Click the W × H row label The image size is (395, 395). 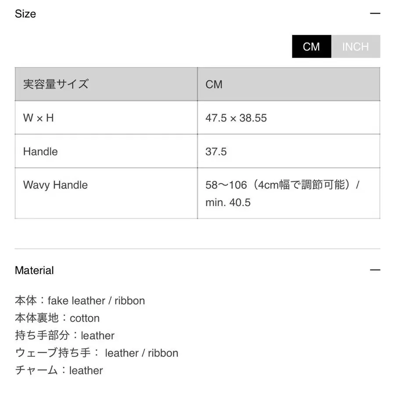39,118
